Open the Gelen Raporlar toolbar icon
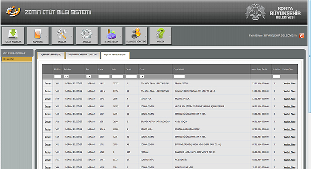 tap(13, 35)
